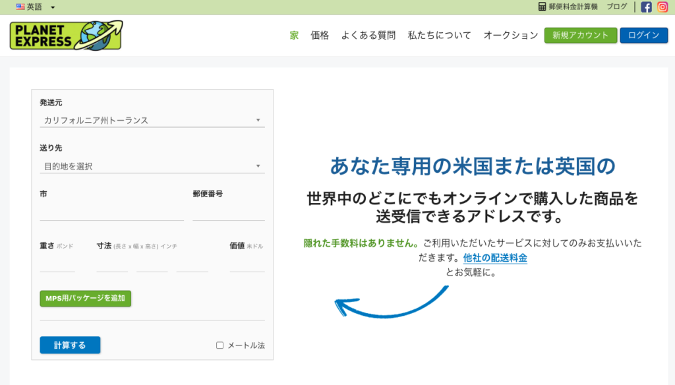
Task: Open the Facebook icon link
Action: coord(646,7)
